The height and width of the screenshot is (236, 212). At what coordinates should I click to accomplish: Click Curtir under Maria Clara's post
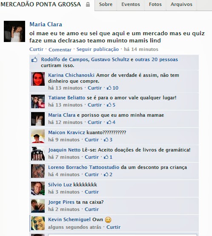point(36,49)
